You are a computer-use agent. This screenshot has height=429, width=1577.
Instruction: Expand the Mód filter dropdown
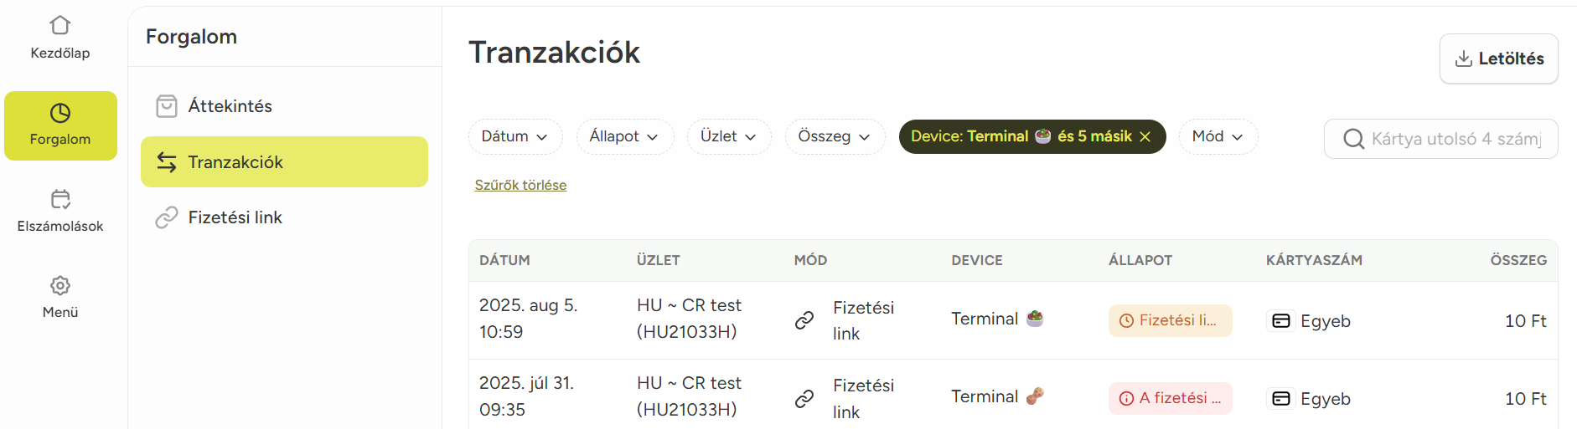[x=1218, y=136]
